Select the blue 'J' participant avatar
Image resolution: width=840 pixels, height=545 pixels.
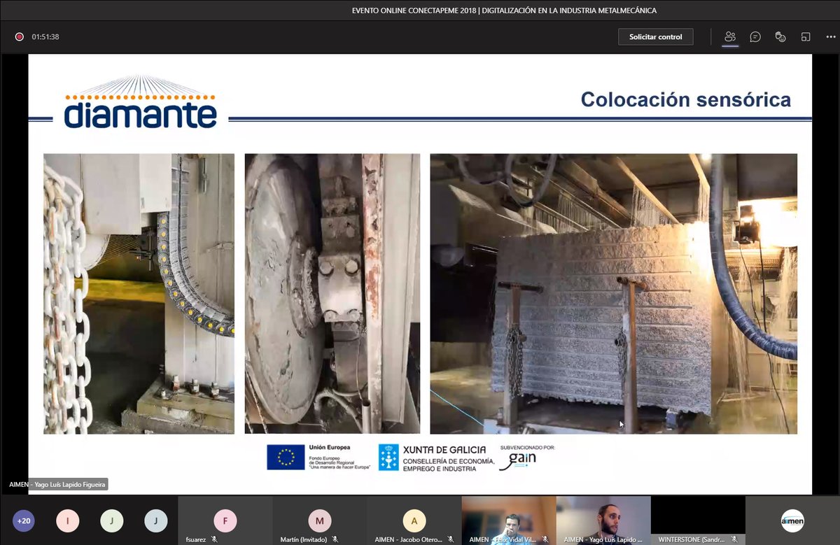[x=155, y=521]
